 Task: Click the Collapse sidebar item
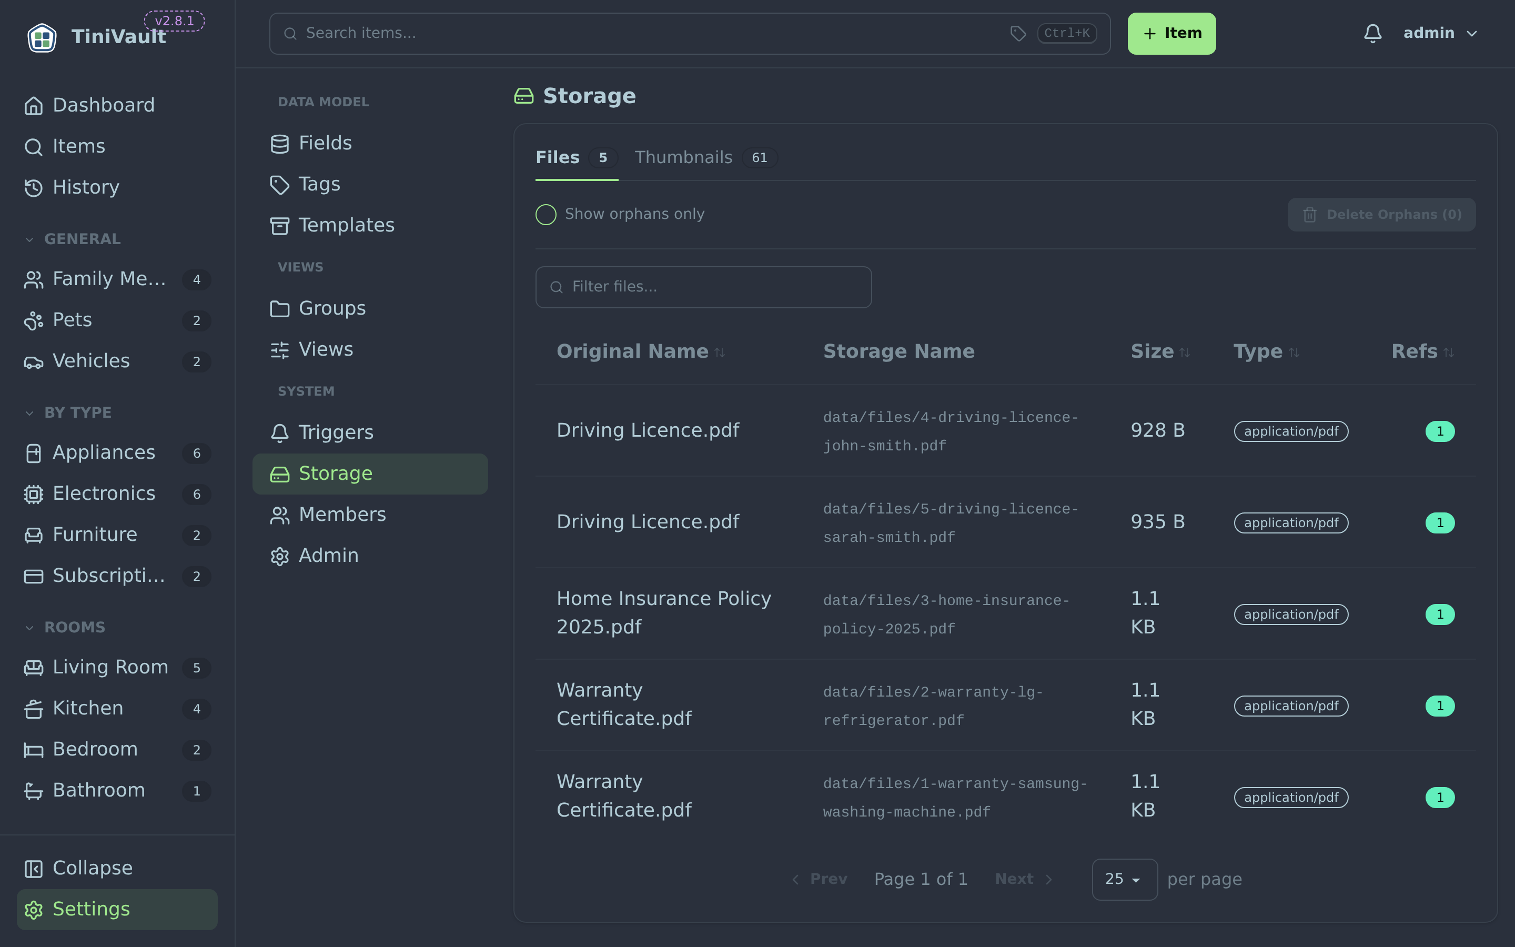point(117,868)
